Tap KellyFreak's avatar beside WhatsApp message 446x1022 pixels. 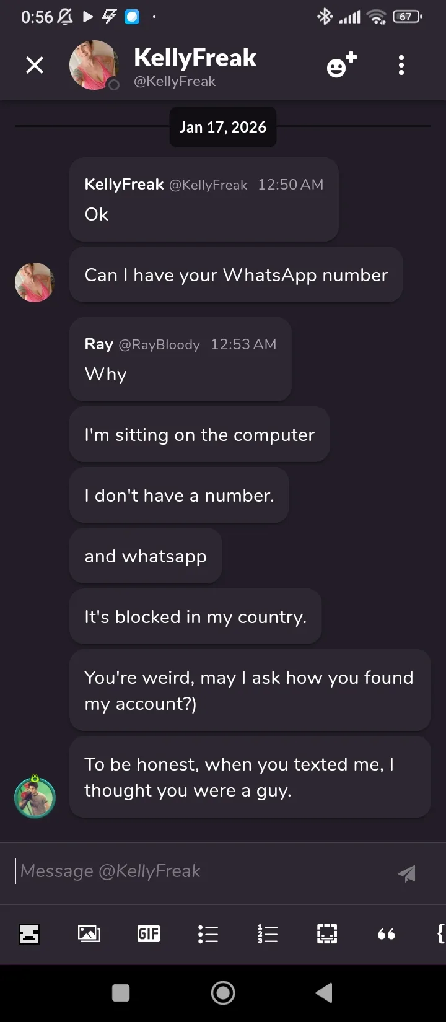35,282
